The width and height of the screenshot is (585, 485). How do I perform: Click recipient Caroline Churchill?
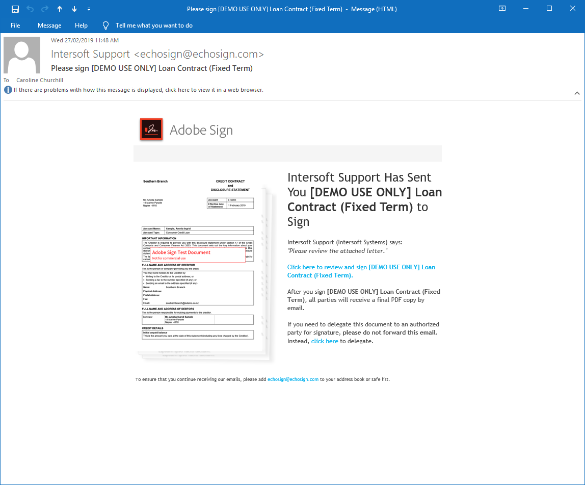pyautogui.click(x=40, y=80)
